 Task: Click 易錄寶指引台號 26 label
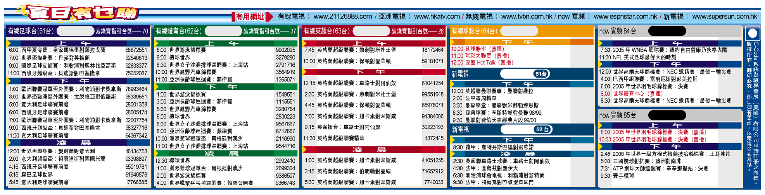(x=418, y=31)
